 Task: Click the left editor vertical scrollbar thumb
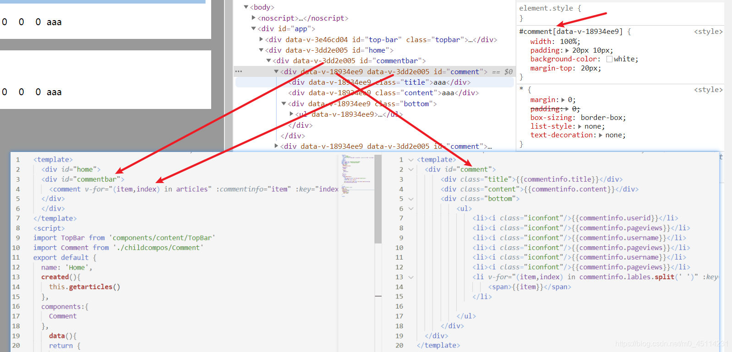click(378, 199)
